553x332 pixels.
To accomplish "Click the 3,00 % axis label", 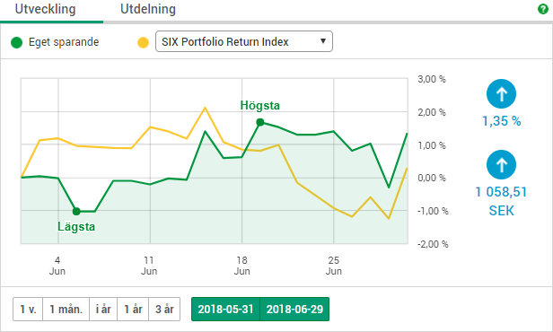I will (x=432, y=79).
